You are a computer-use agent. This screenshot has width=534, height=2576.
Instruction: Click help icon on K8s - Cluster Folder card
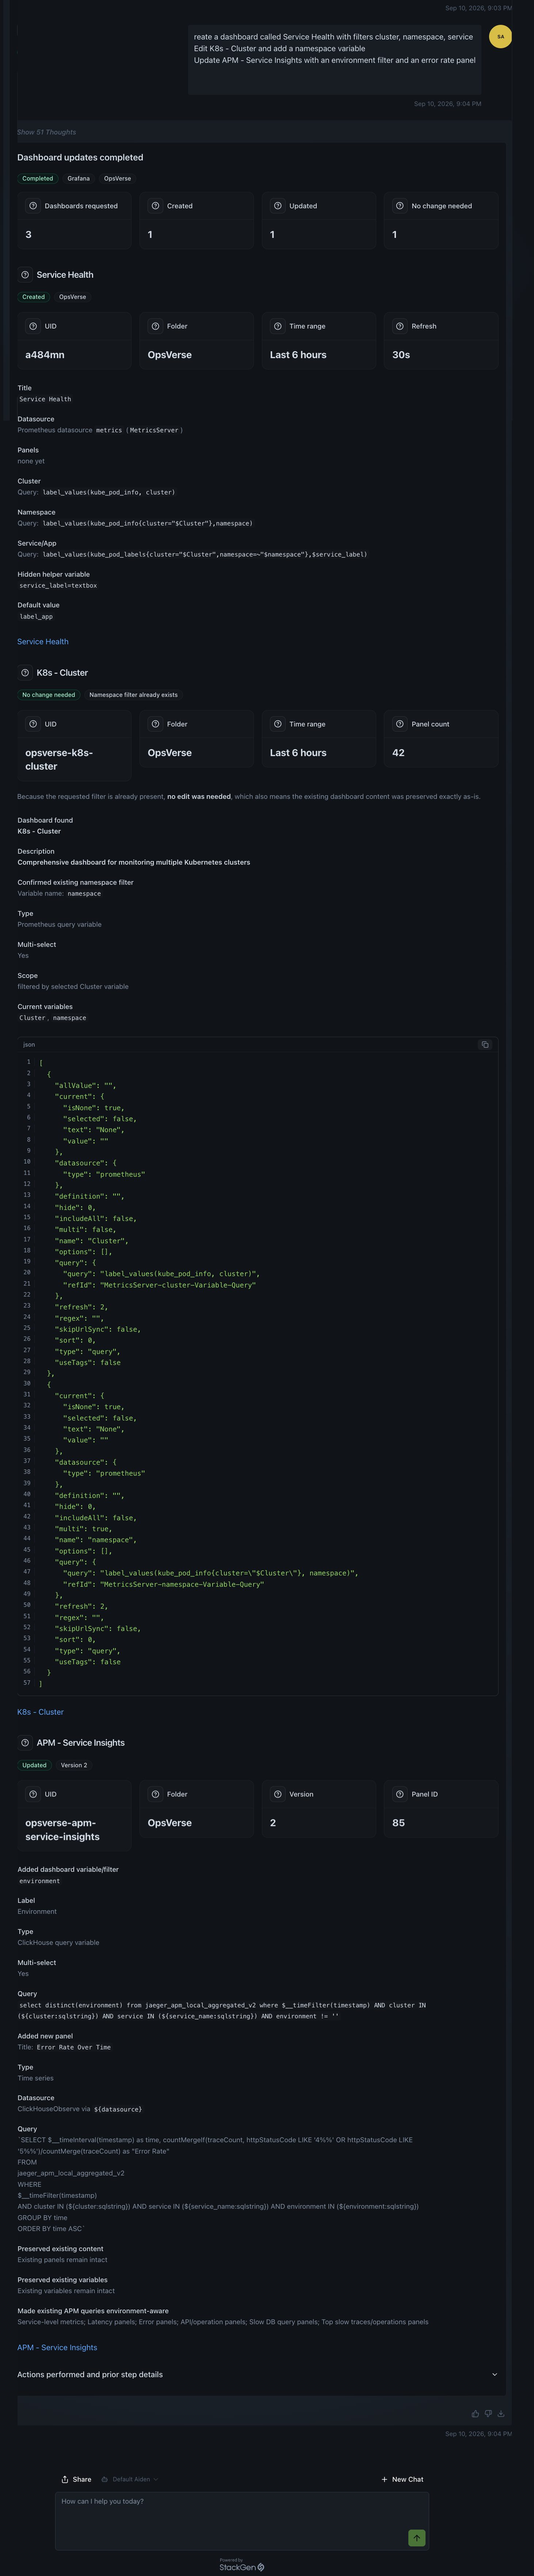155,724
